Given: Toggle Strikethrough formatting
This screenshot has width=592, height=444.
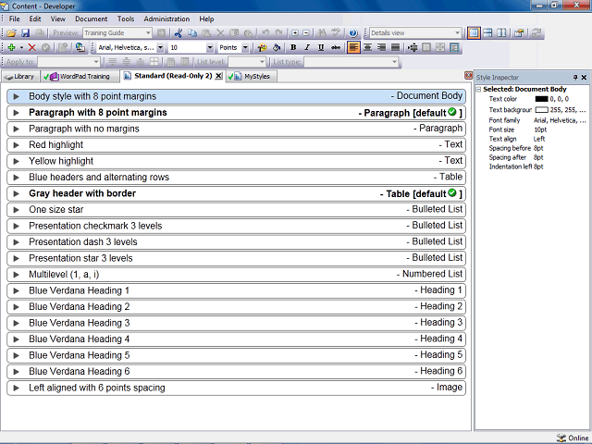Looking at the screenshot, I should click(x=335, y=47).
